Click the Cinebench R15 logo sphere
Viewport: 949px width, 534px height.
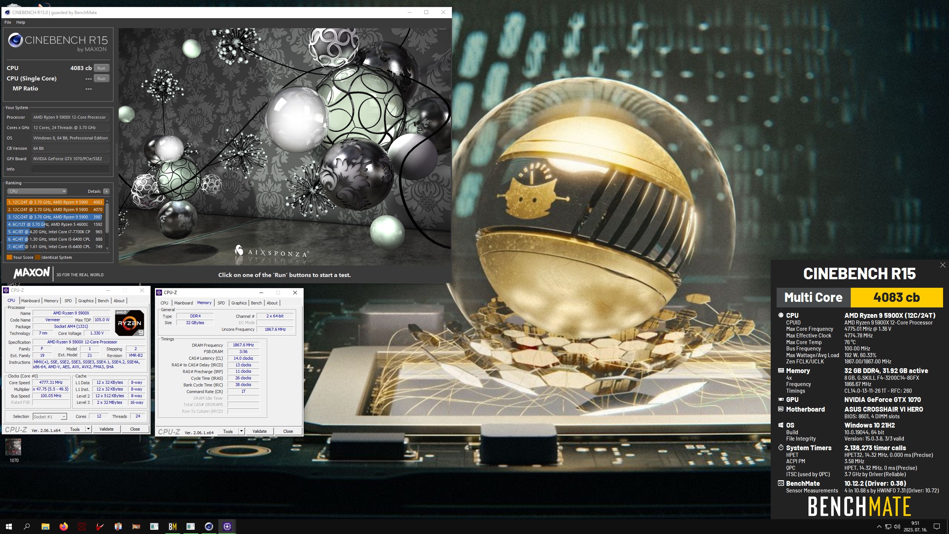[15, 40]
